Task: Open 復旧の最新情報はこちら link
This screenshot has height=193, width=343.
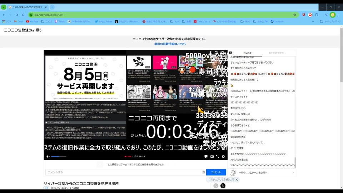Action: coord(170,44)
